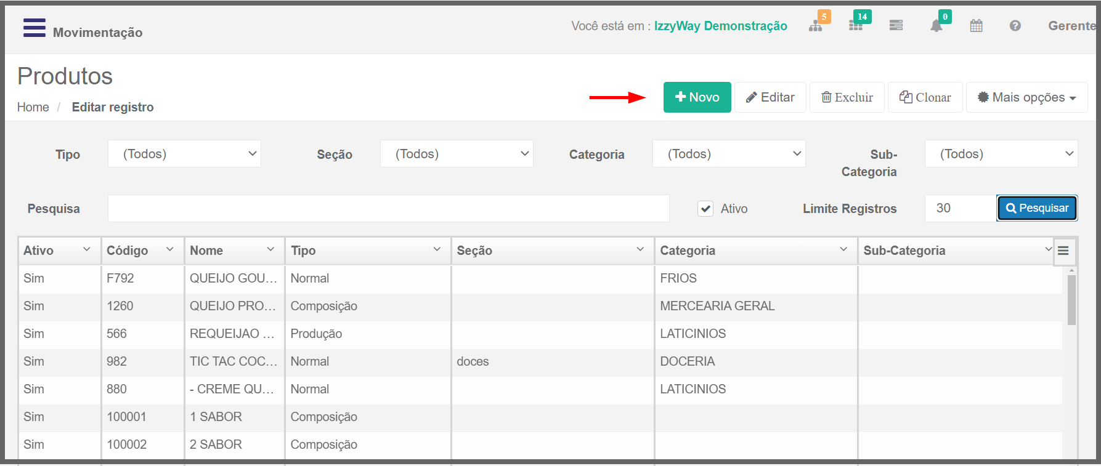The height and width of the screenshot is (466, 1101).
Task: Open the Sub-Categoria filter dropdown
Action: [1001, 154]
